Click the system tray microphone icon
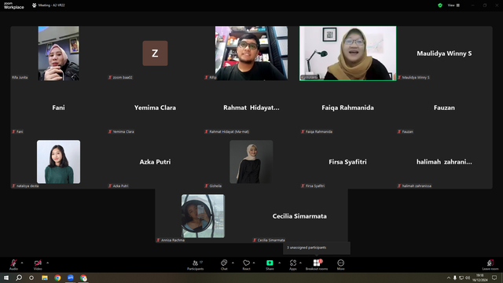Image resolution: width=503 pixels, height=283 pixels. pyautogui.click(x=454, y=277)
